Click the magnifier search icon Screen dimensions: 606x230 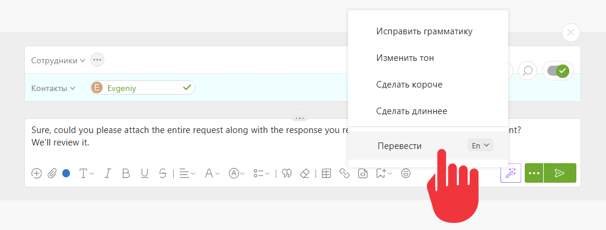pyautogui.click(x=528, y=71)
